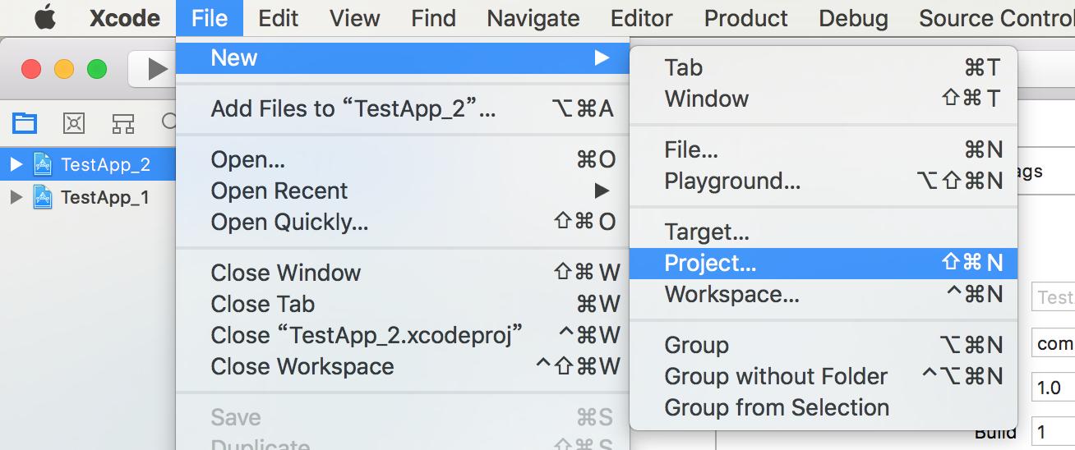
Task: Open the Debug menu
Action: [853, 18]
